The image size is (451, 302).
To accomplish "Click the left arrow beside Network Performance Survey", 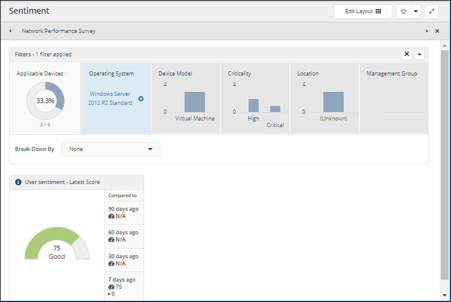I will point(10,31).
